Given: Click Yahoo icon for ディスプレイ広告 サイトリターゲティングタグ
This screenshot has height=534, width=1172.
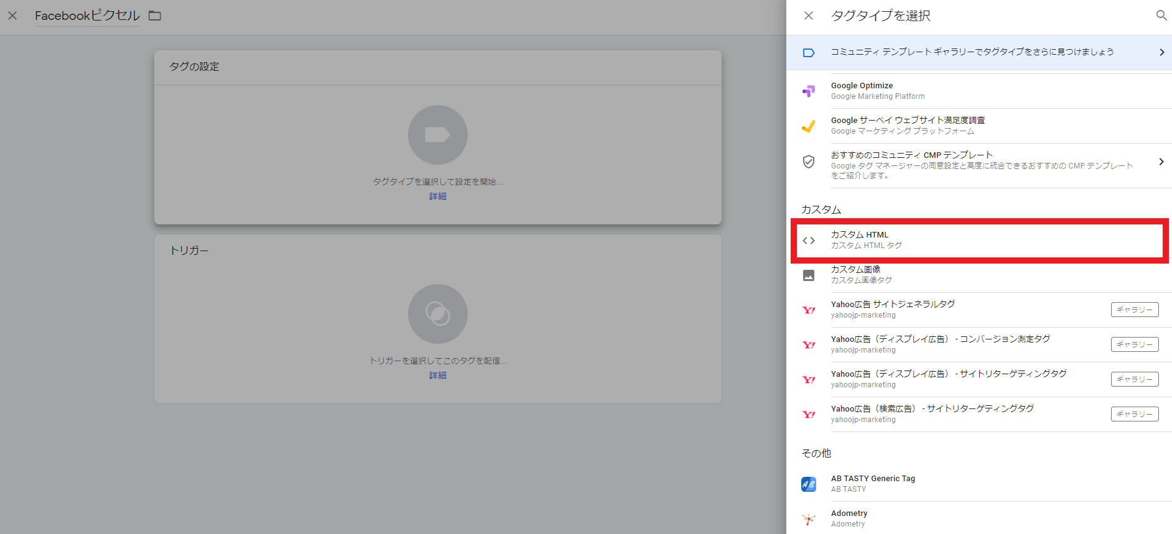Looking at the screenshot, I should 809,380.
